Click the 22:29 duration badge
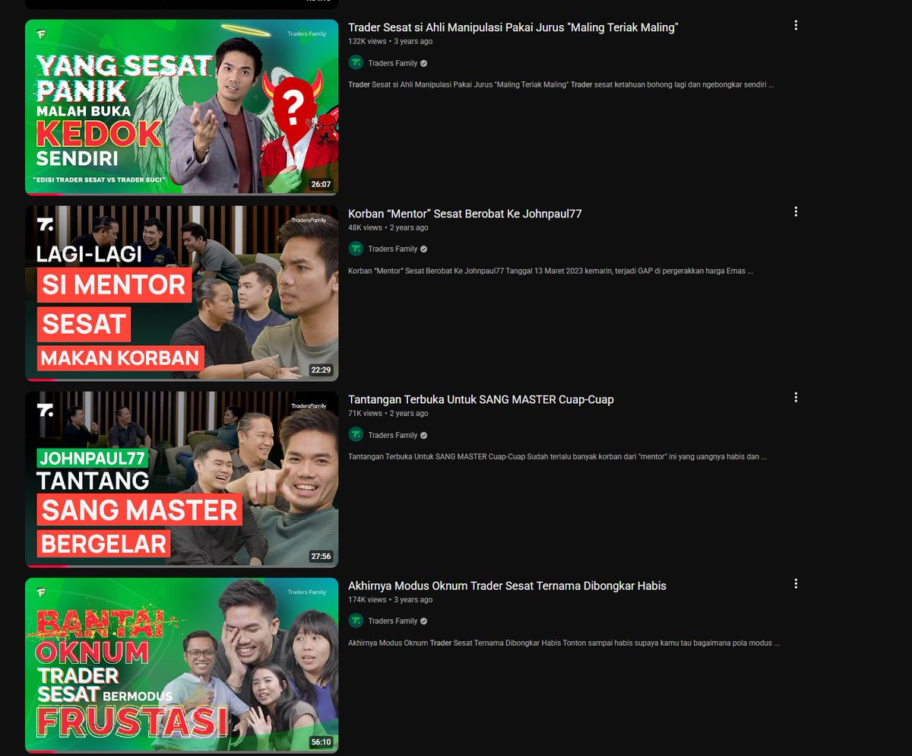 [x=321, y=370]
